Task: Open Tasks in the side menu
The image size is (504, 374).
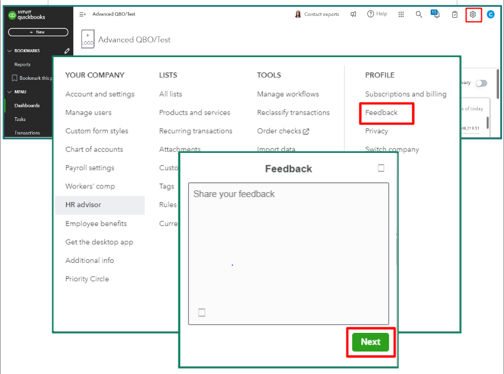Action: [20, 119]
